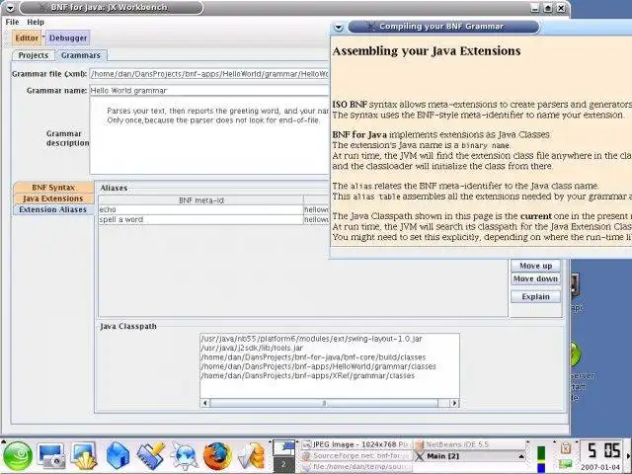Click the desktop with shell panel icon
This screenshot has height=474, width=632.
(x=84, y=456)
